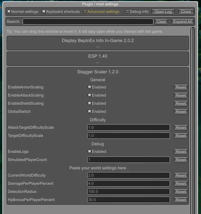This screenshot has height=214, width=201.
Task: Click the settings list vertical scrollbar
Action: tap(193, 121)
